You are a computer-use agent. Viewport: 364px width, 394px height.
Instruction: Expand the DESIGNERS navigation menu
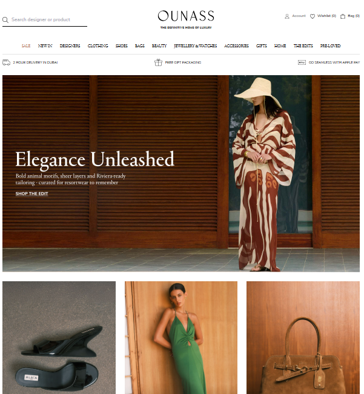70,45
